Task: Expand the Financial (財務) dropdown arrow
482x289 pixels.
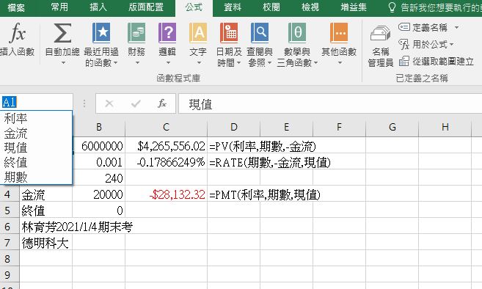Action: coord(137,63)
